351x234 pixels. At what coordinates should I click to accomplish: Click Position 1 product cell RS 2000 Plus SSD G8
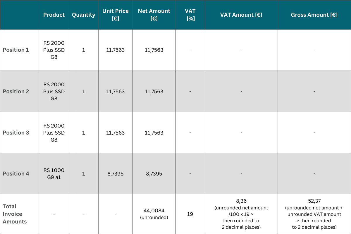tap(54, 50)
